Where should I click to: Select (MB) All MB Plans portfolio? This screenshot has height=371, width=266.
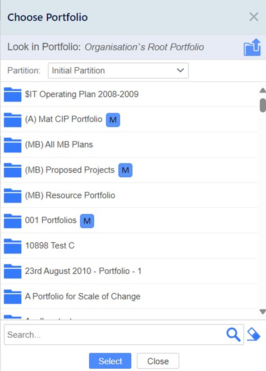pos(129,145)
